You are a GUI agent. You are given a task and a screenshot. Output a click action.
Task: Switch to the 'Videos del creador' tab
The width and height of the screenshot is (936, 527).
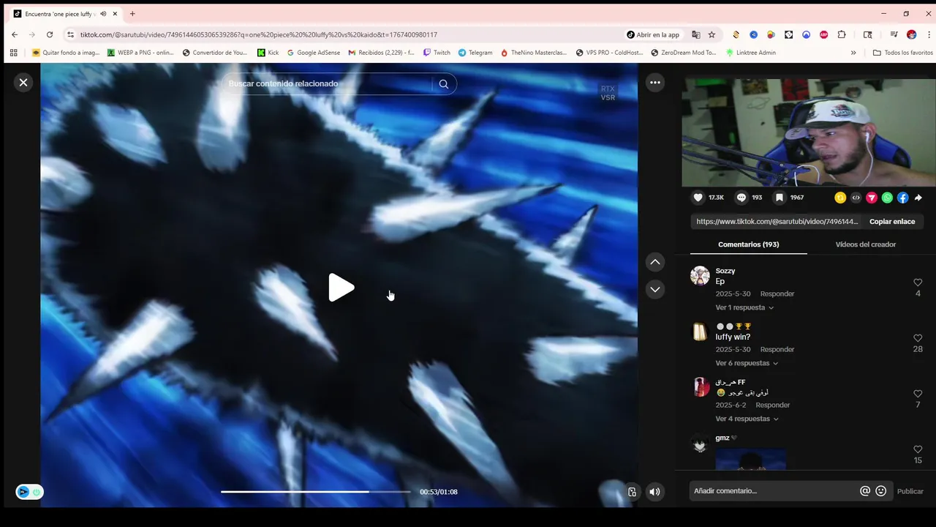(865, 244)
